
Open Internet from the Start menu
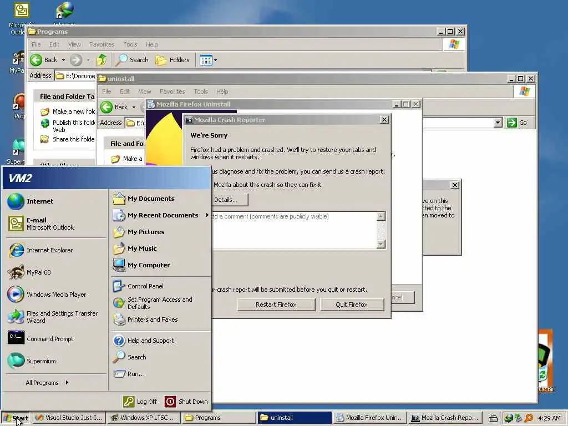click(56, 201)
